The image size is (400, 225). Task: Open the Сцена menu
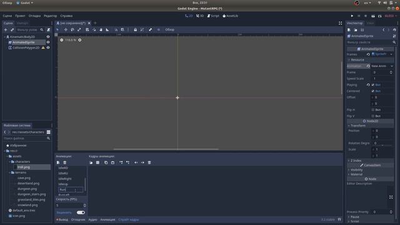click(x=7, y=16)
